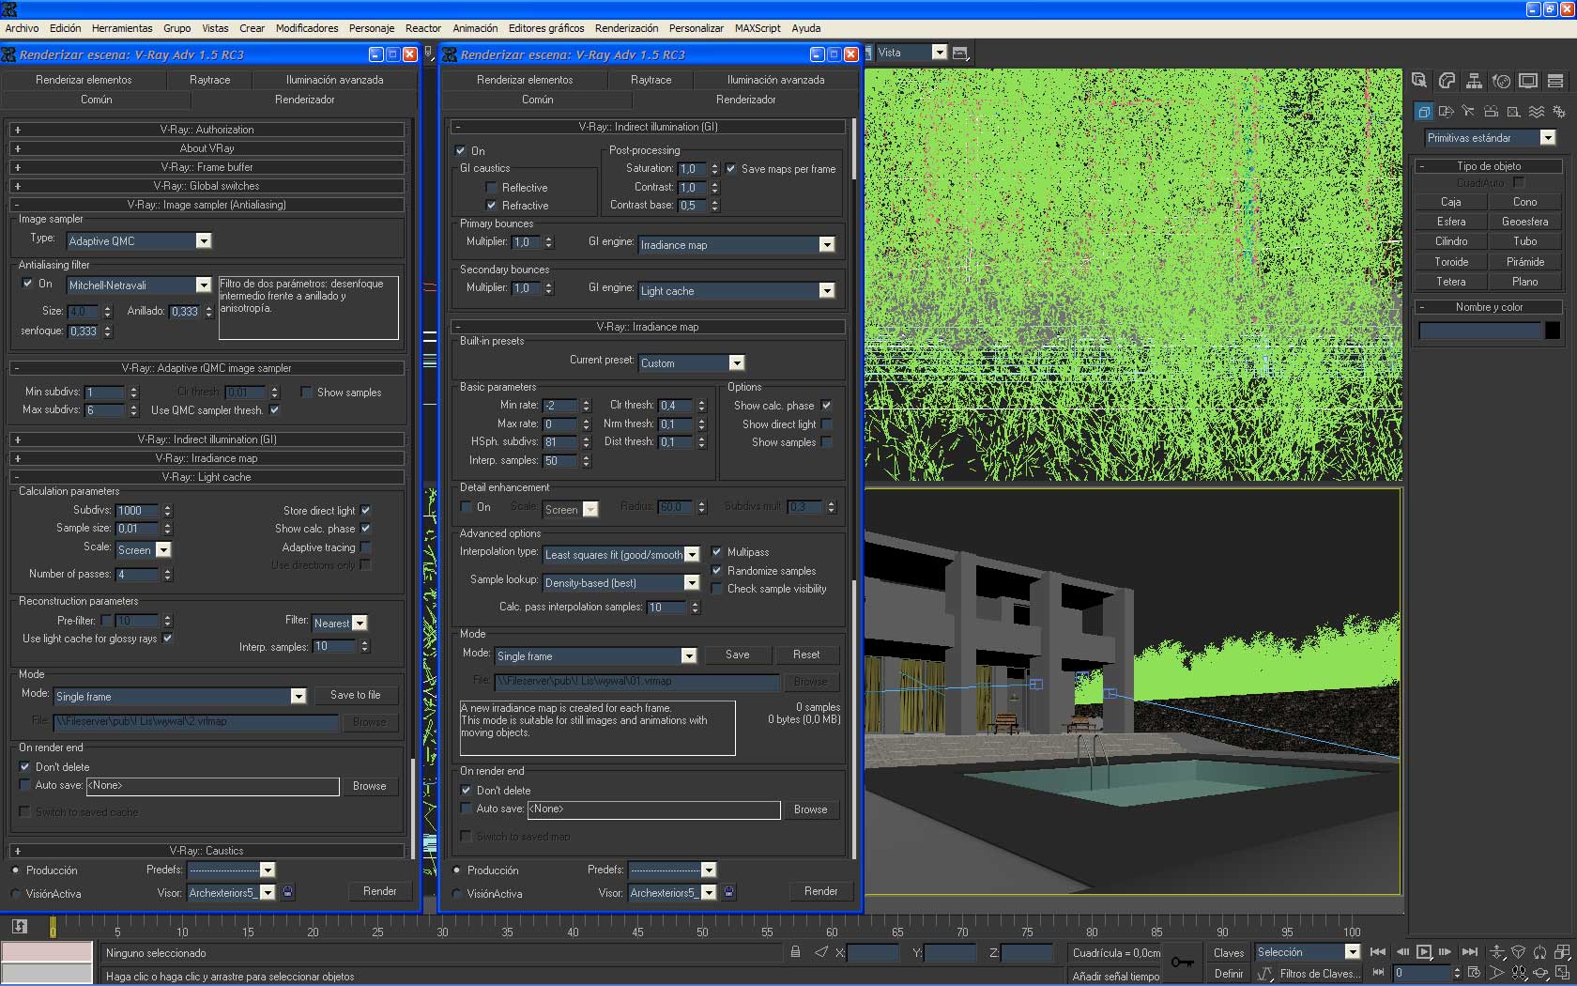Screen dimensions: 1577x986
Task: Click the black object color swatch
Action: tap(1553, 331)
